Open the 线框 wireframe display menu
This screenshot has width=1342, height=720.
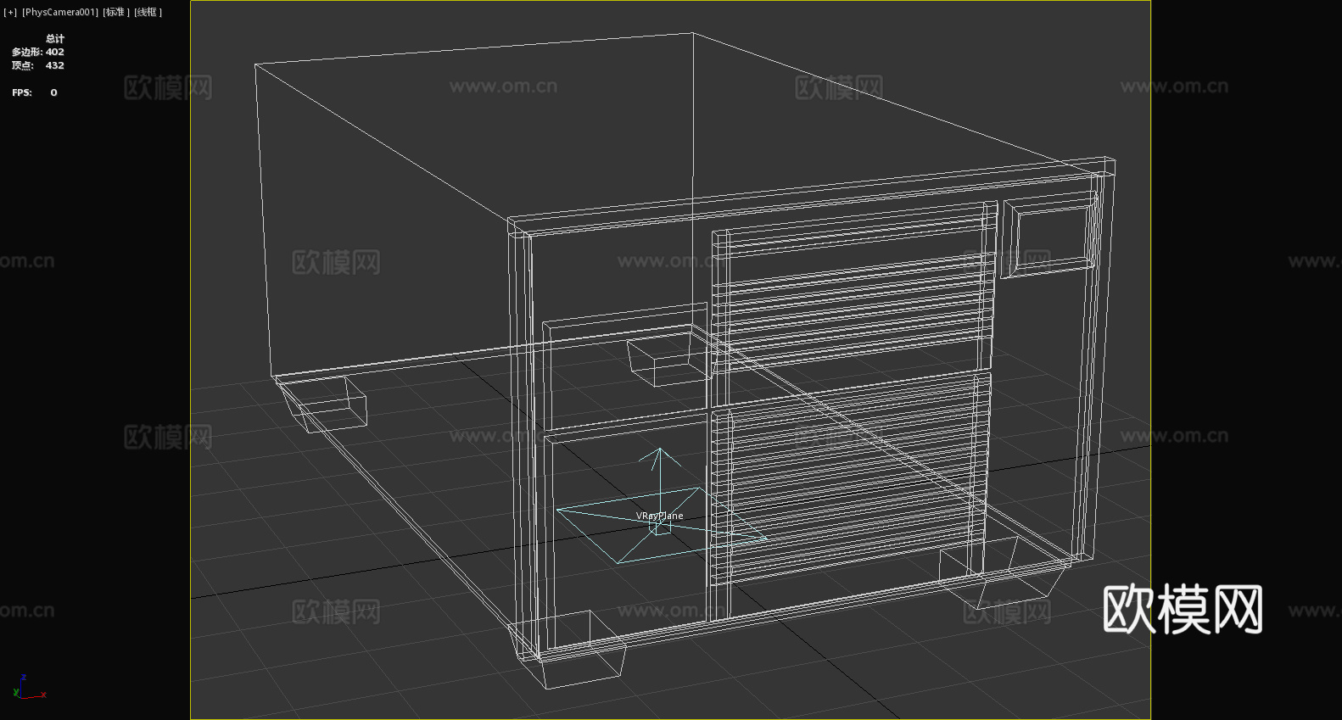(x=148, y=12)
